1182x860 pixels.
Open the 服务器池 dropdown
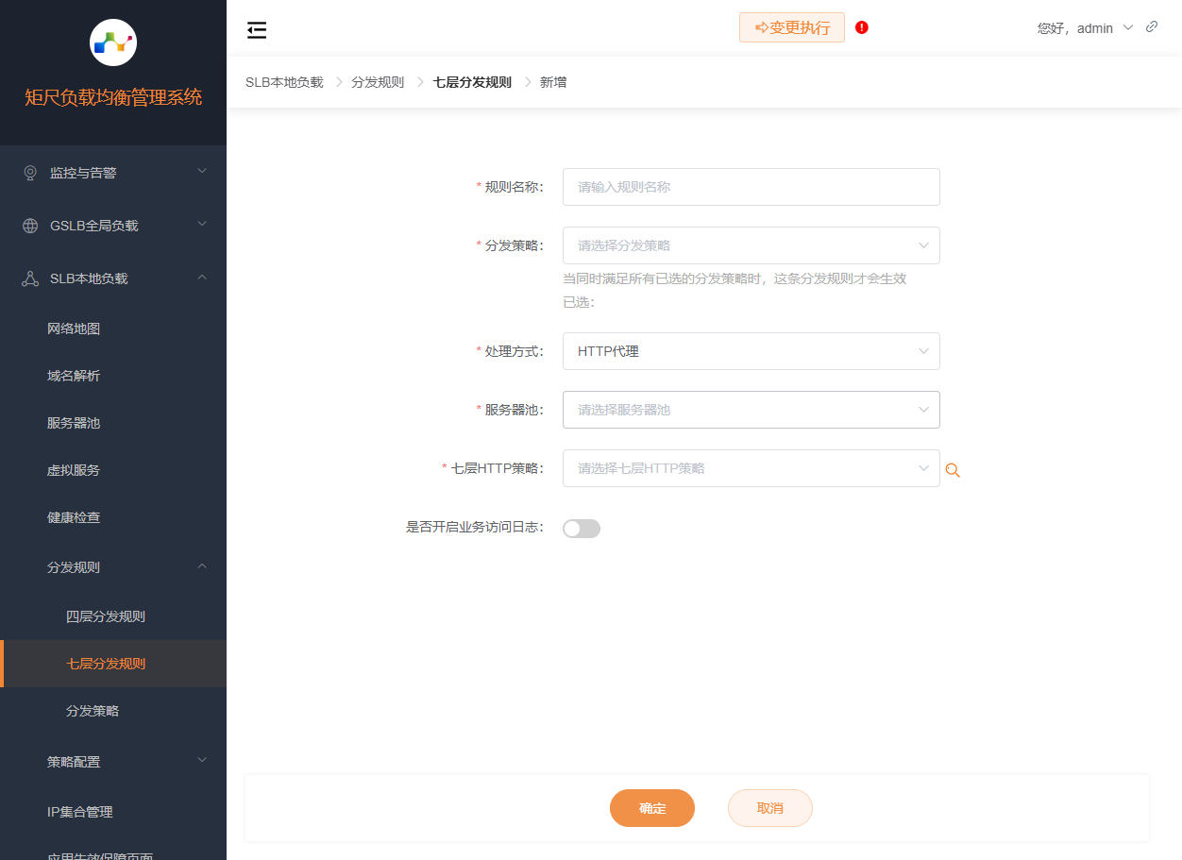click(751, 410)
